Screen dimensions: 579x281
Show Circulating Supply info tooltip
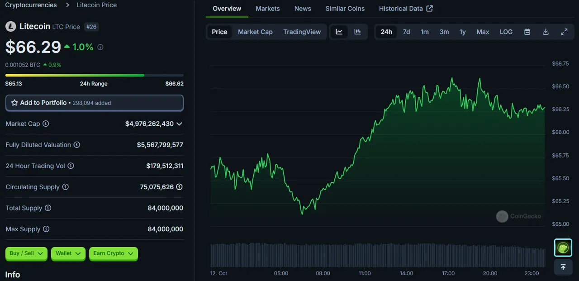[66, 187]
